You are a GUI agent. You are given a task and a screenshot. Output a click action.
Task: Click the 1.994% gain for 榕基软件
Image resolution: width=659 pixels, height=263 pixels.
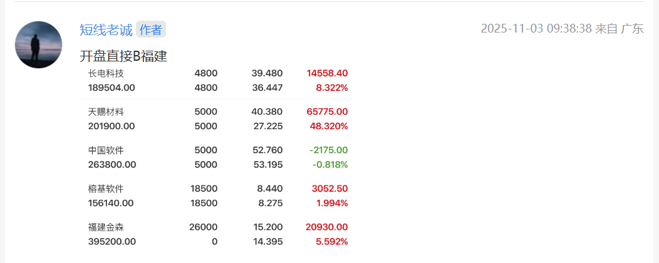pyautogui.click(x=332, y=204)
